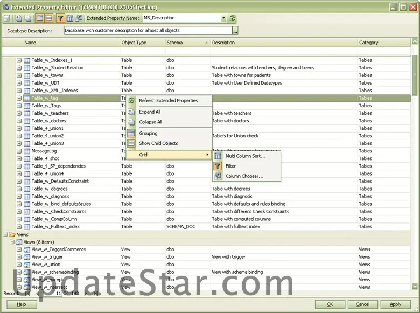
Task: Click inside the Database Description text field
Action: click(148, 31)
